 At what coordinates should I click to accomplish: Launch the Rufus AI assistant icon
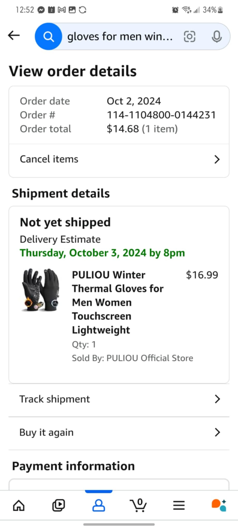pyautogui.click(x=219, y=505)
